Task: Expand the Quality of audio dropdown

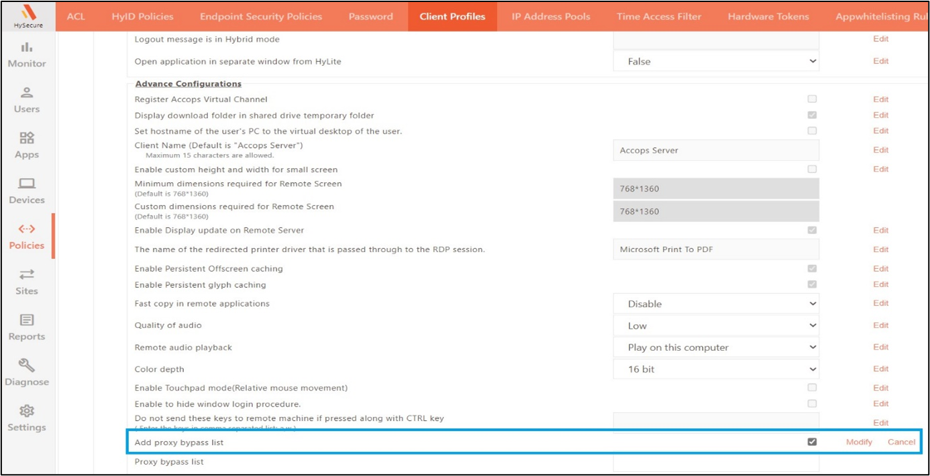Action: click(x=715, y=326)
